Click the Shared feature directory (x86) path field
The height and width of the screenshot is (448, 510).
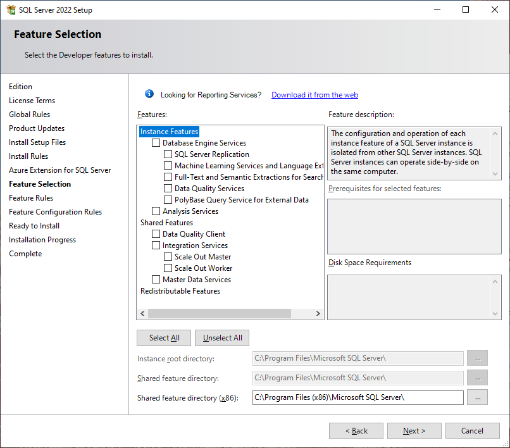tap(358, 397)
